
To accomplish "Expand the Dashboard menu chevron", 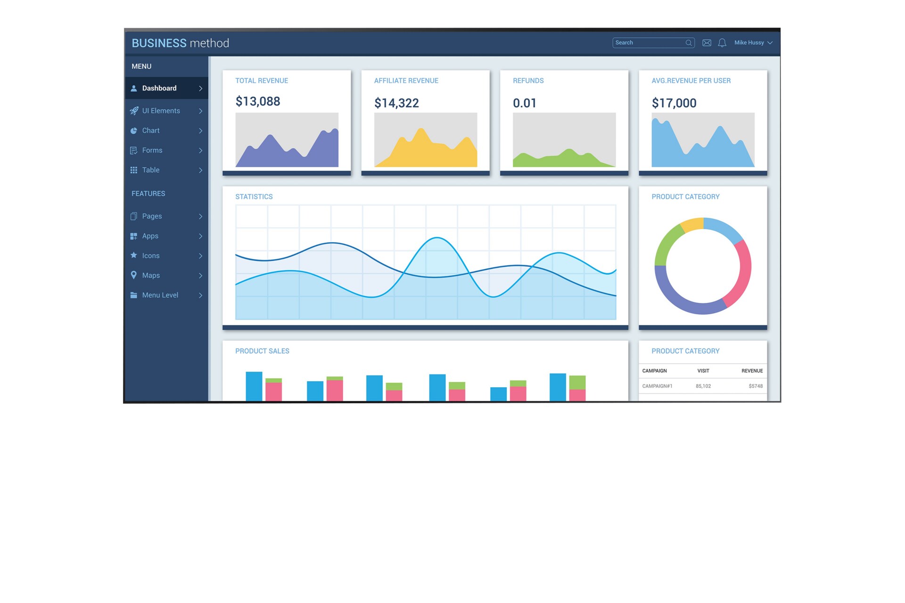I will point(201,89).
